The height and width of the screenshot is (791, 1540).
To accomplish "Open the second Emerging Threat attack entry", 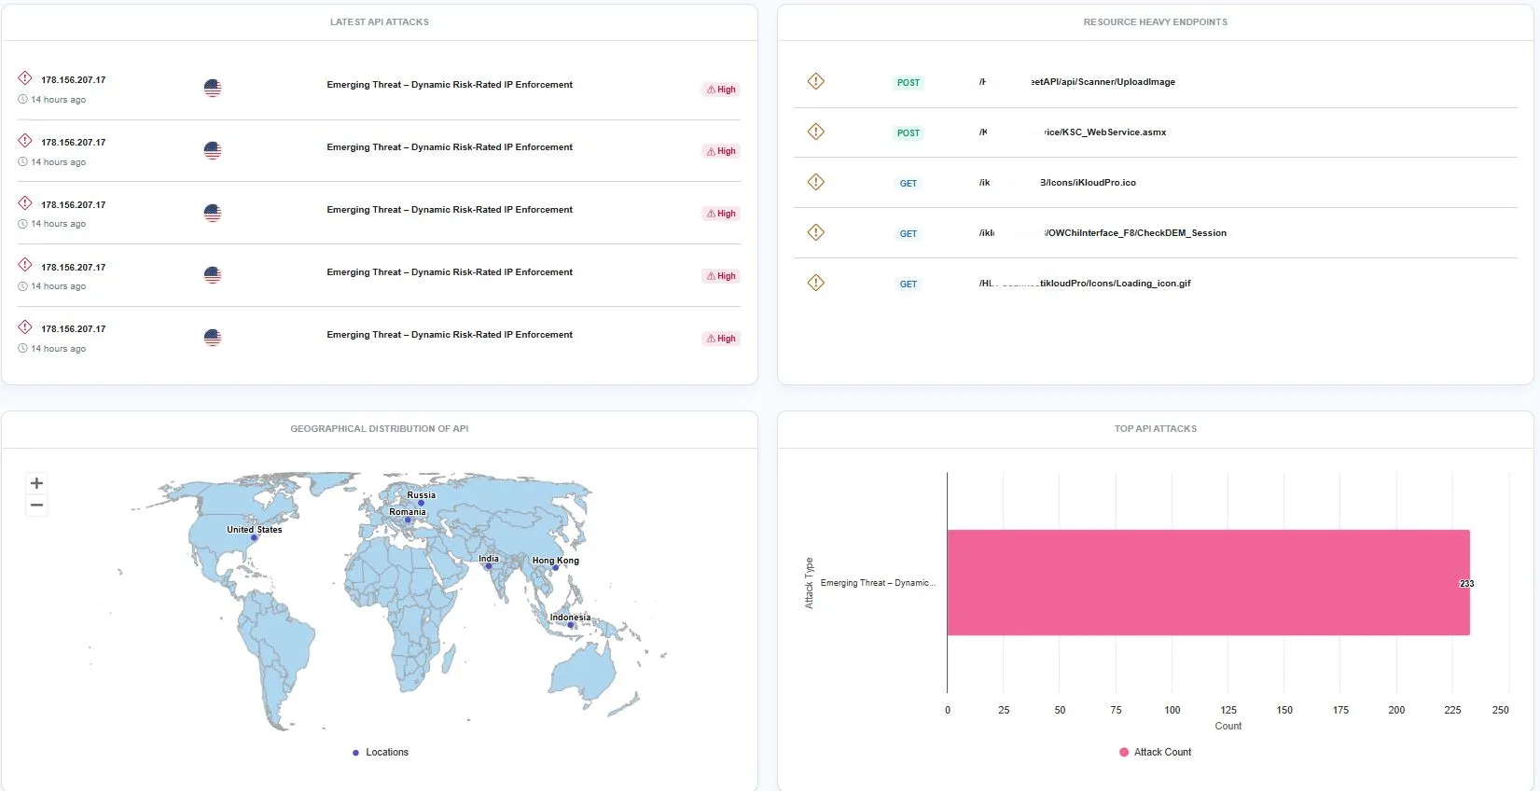I will (450, 147).
